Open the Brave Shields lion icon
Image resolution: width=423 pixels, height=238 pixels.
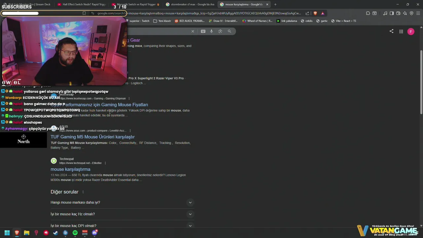tap(315, 13)
